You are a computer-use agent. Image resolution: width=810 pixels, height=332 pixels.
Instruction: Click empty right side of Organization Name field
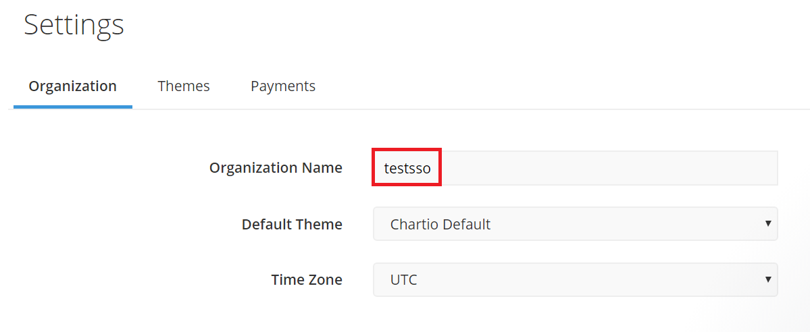[x=676, y=168]
